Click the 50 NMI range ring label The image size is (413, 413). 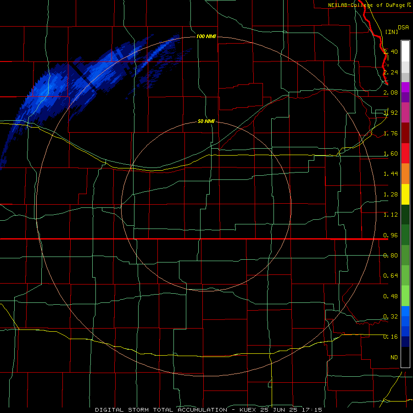206,121
